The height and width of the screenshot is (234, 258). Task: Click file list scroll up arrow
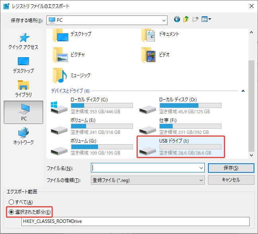(251, 32)
